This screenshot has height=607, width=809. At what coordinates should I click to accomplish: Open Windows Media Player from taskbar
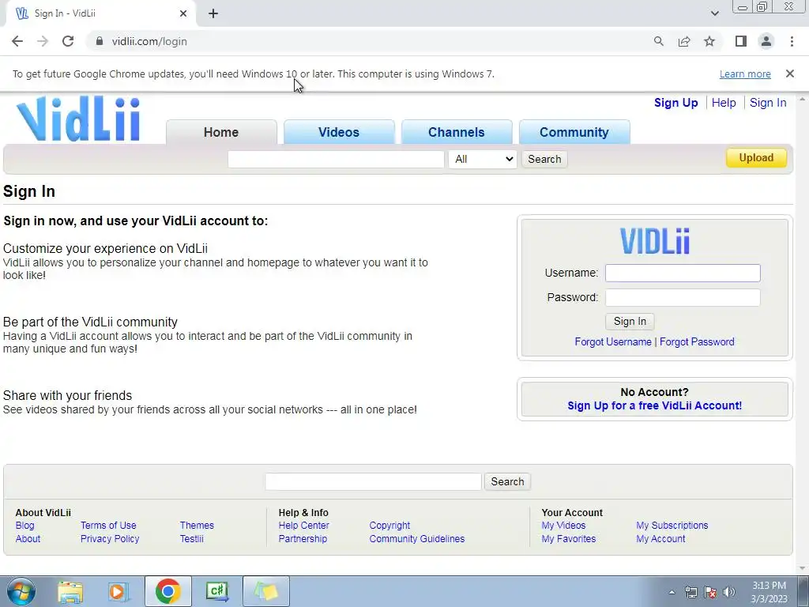click(118, 591)
